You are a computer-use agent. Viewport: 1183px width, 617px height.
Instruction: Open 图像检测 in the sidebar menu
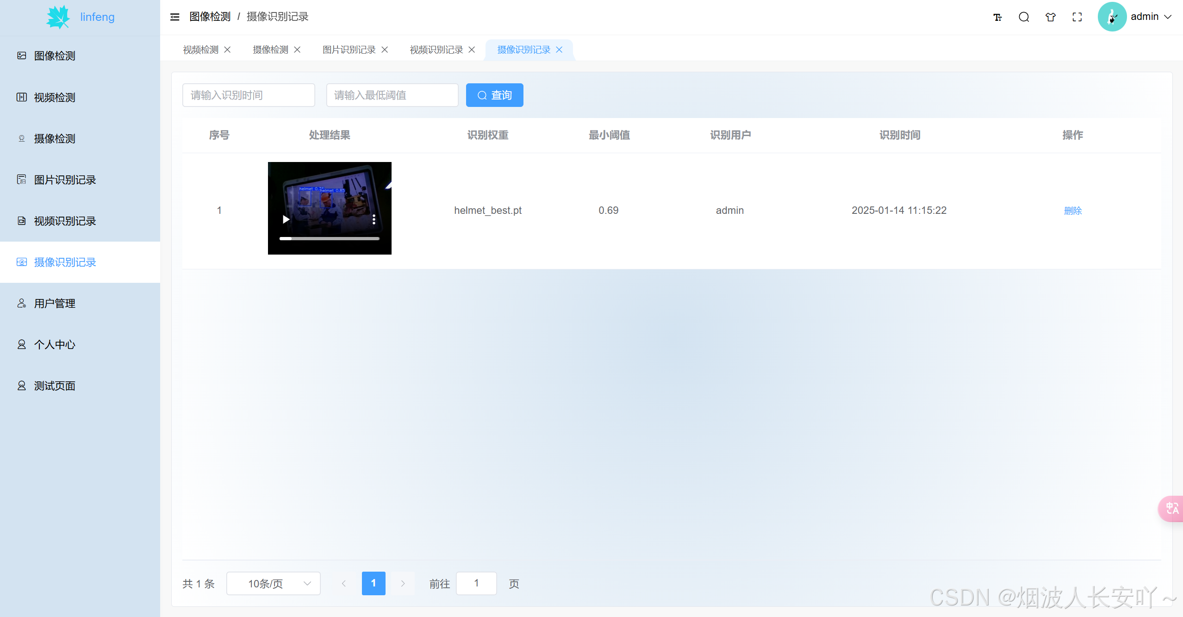tap(80, 56)
